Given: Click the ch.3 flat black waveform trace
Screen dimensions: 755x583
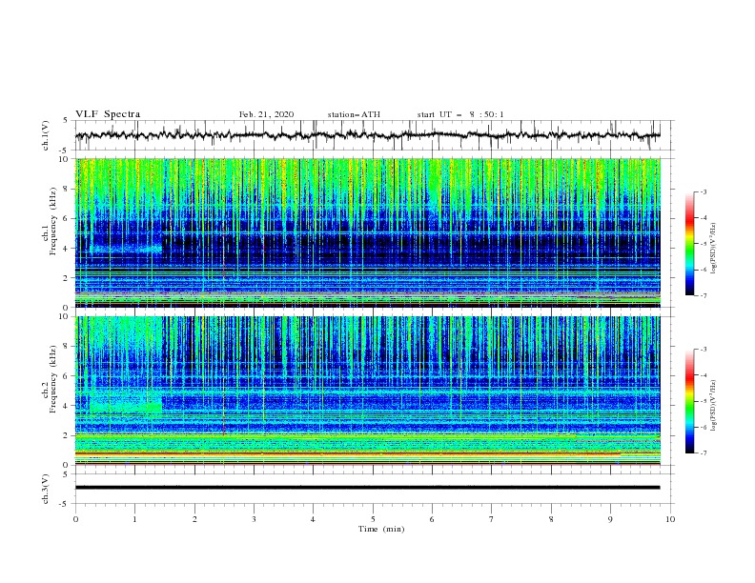Looking at the screenshot, I should tap(367, 488).
